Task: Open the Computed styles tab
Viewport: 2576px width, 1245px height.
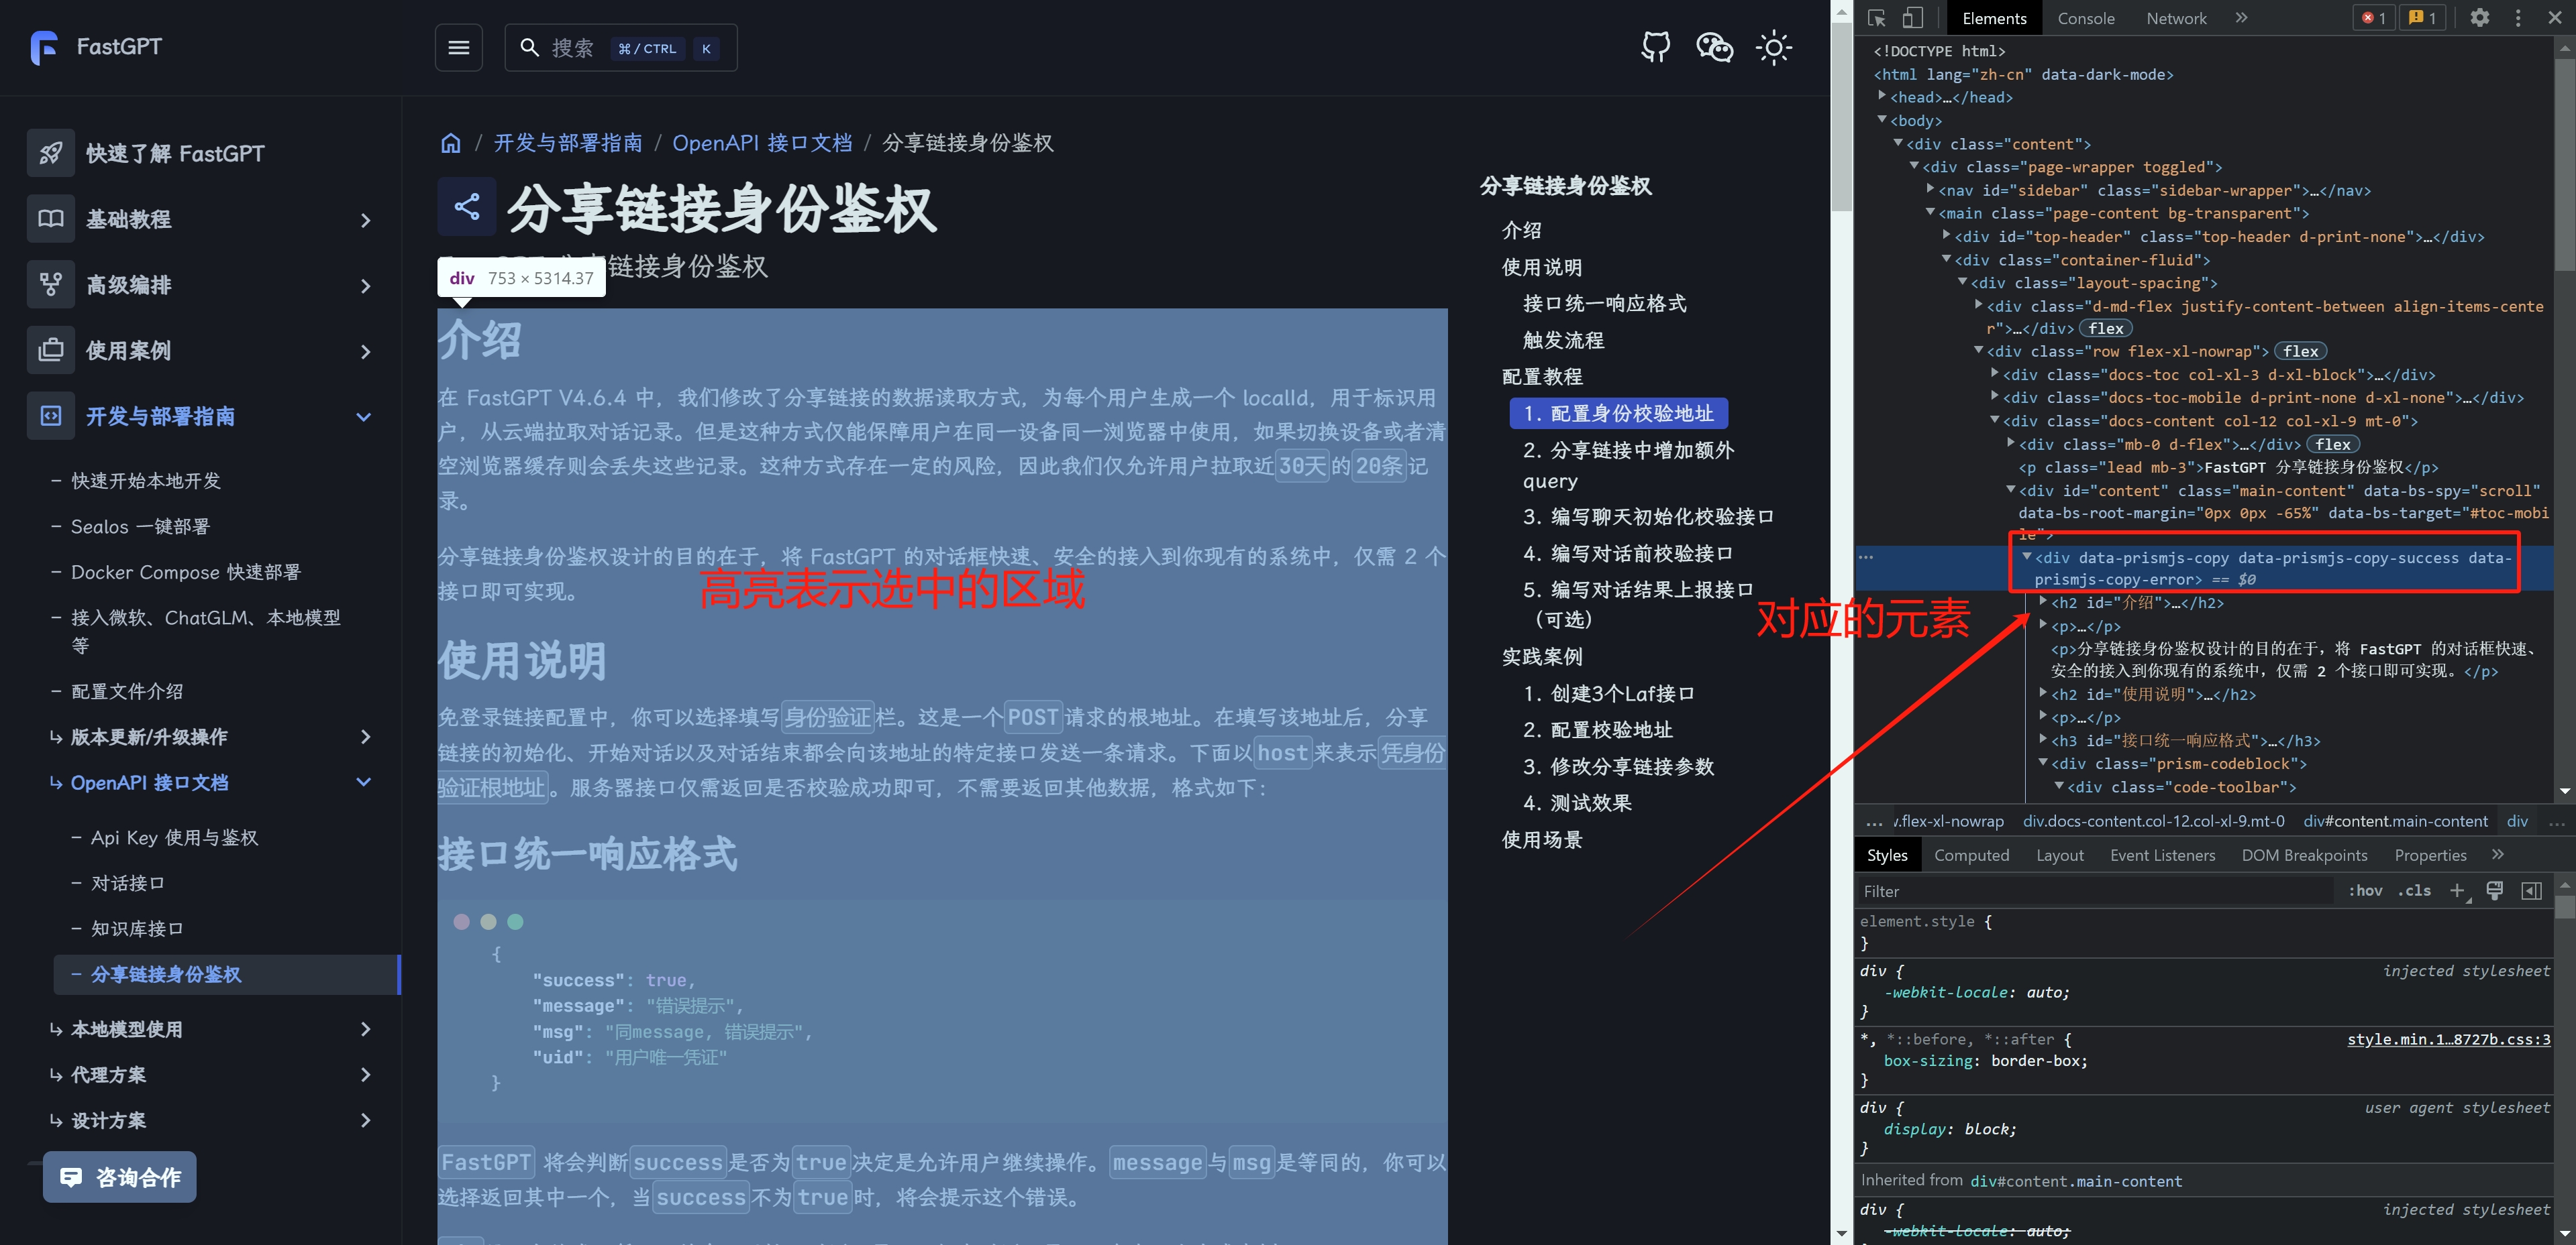Action: click(x=1971, y=855)
